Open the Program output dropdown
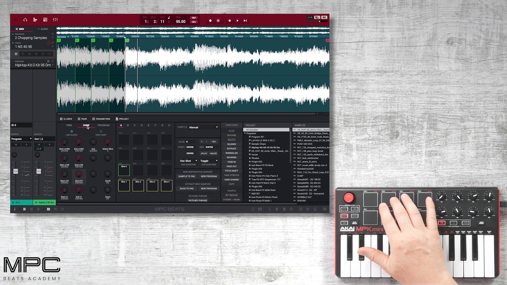The width and height of the screenshot is (507, 285). pyautogui.click(x=21, y=139)
